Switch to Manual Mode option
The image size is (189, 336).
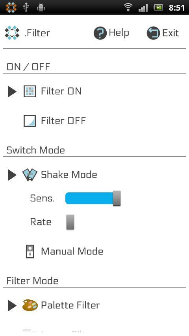[72, 251]
